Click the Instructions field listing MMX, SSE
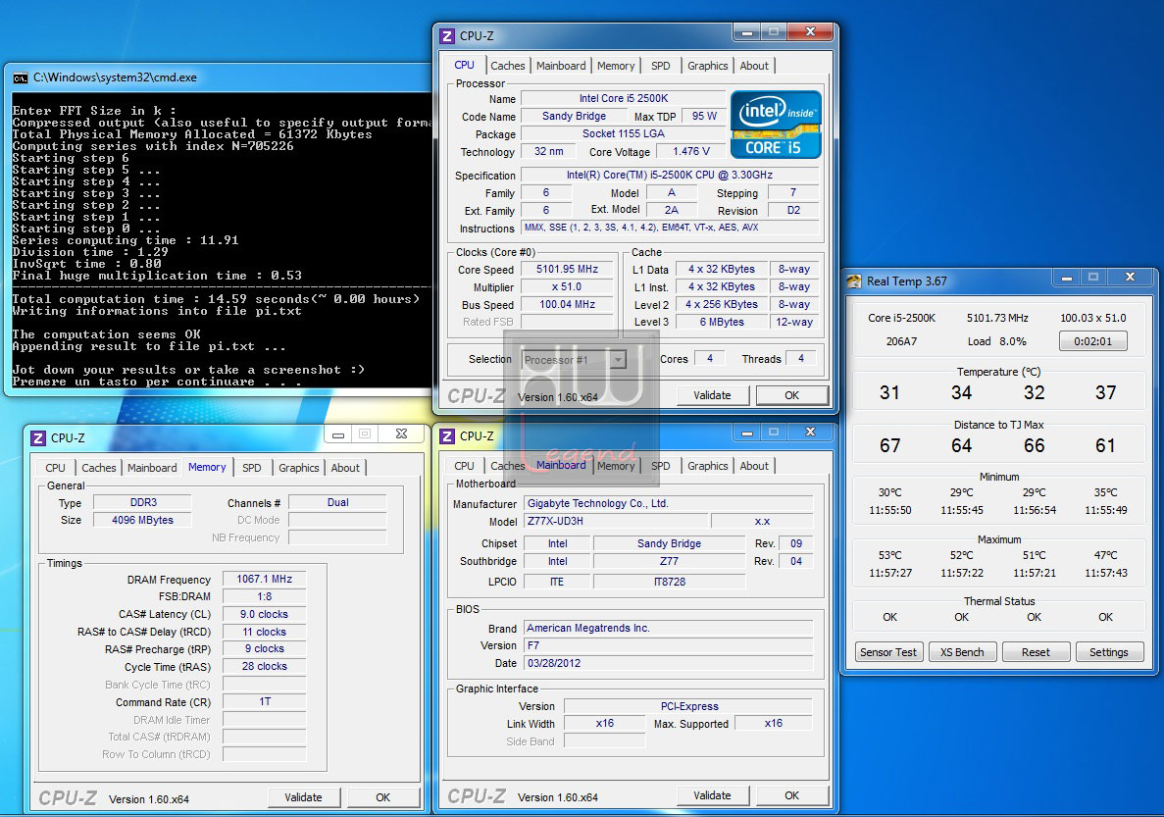Image resolution: width=1164 pixels, height=817 pixels. click(670, 228)
